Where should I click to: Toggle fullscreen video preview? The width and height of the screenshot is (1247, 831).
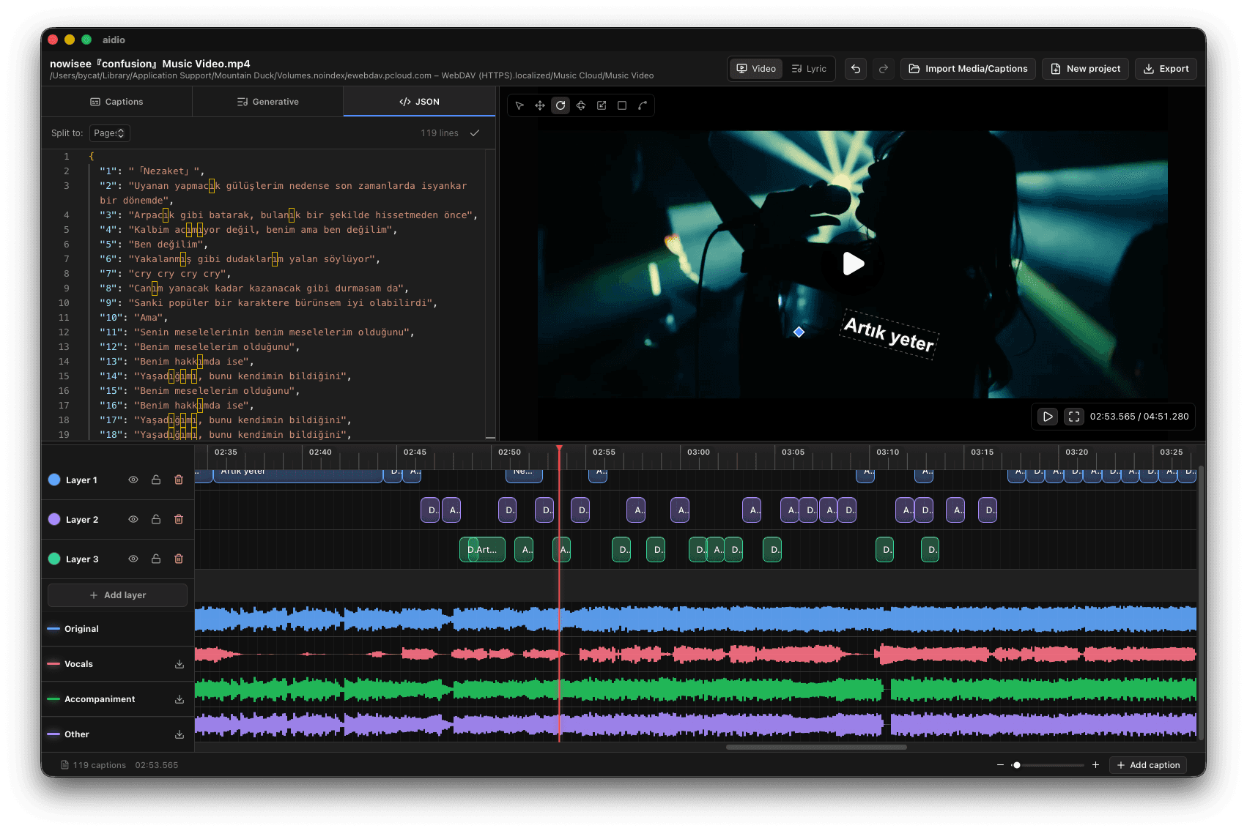[x=1074, y=417]
